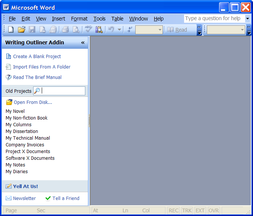Click the Tell a Friend link
Image resolution: width=253 pixels, height=216 pixels.
click(x=66, y=198)
